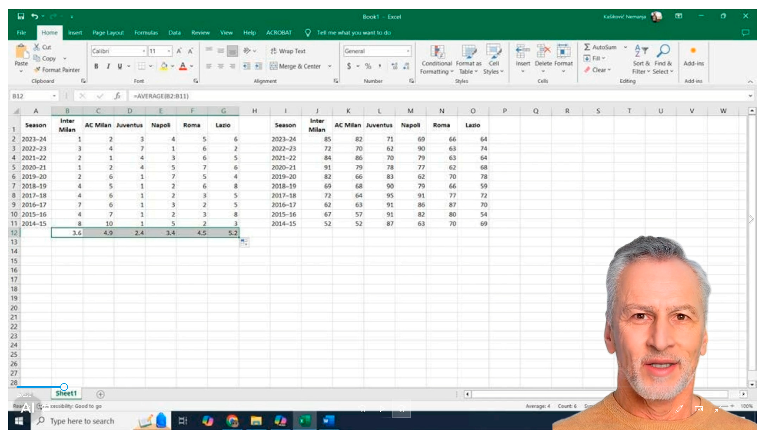Open the General number format dropdown
The width and height of the screenshot is (764, 438).
coord(408,51)
